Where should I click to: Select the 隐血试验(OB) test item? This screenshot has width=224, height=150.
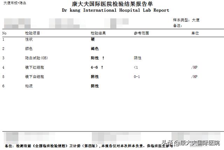(36, 58)
